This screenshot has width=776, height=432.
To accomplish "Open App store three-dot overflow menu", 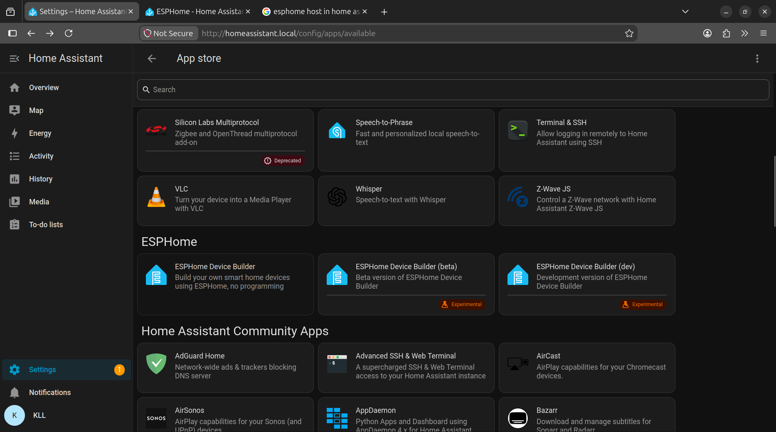I will point(757,59).
